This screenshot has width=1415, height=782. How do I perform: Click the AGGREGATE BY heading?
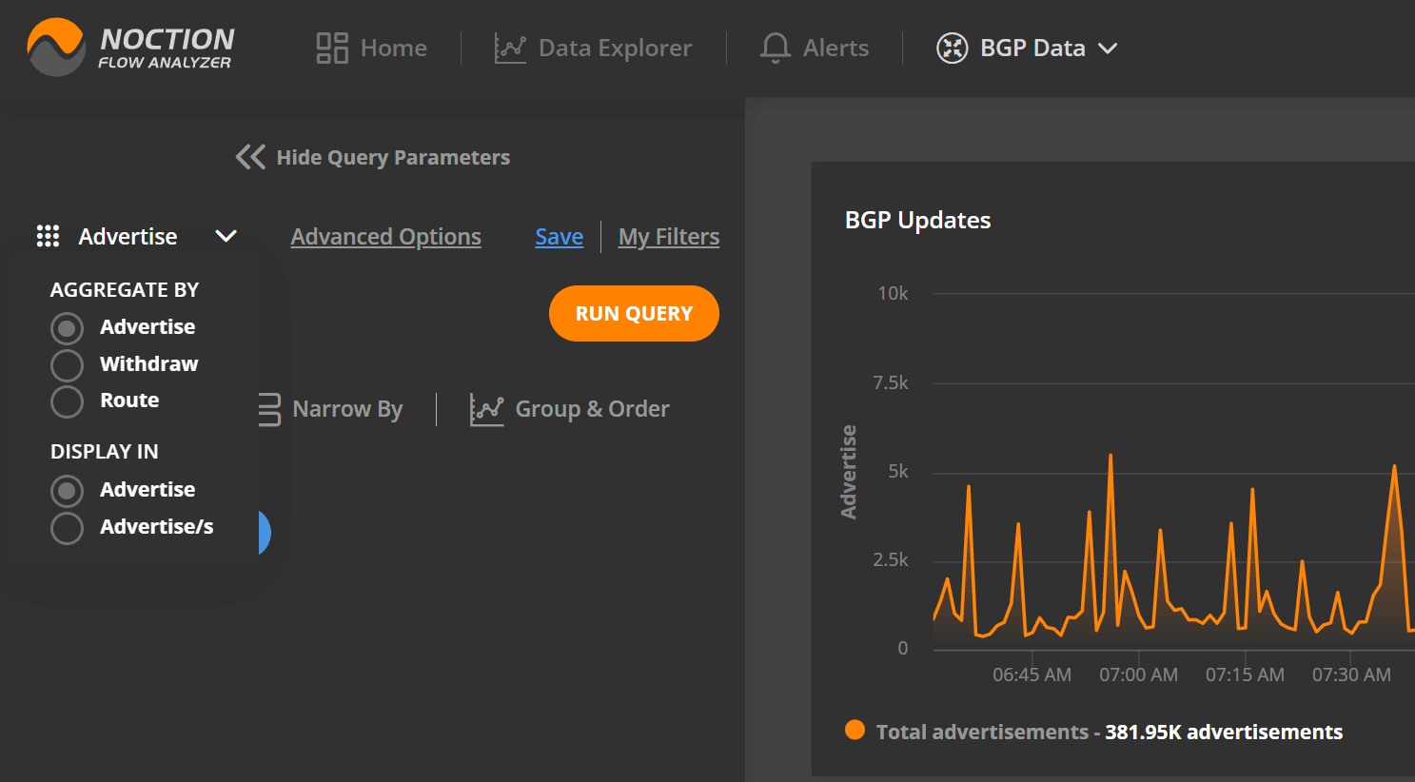click(x=125, y=289)
